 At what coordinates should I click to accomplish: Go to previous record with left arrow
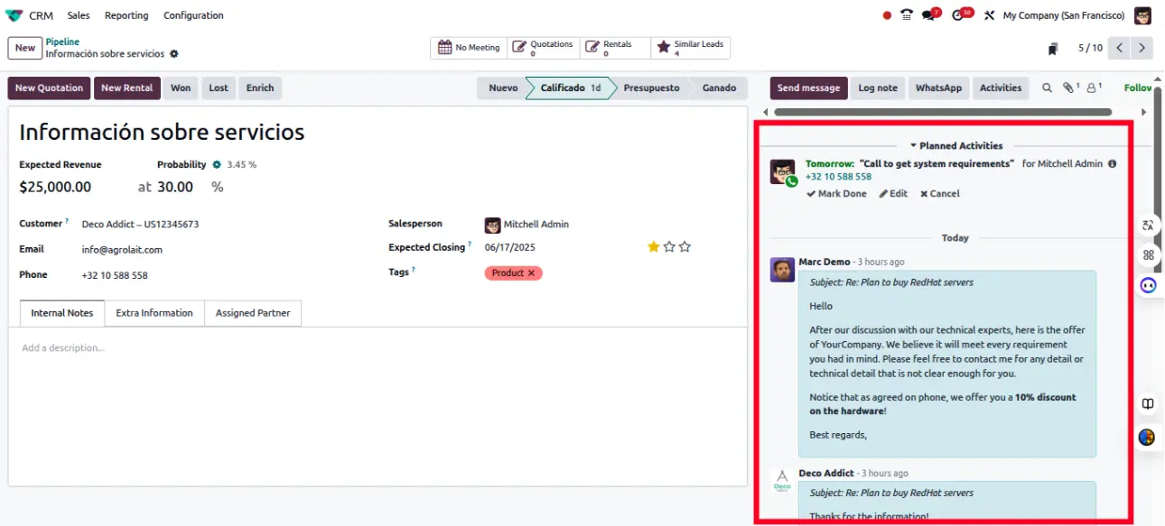(x=1120, y=48)
